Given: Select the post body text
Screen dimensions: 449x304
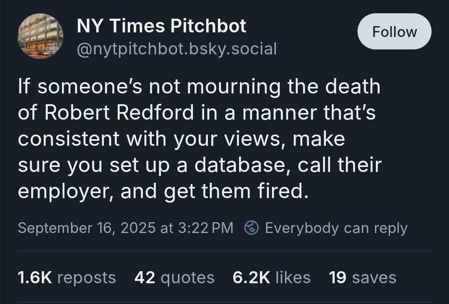Looking at the screenshot, I should pos(199,138).
